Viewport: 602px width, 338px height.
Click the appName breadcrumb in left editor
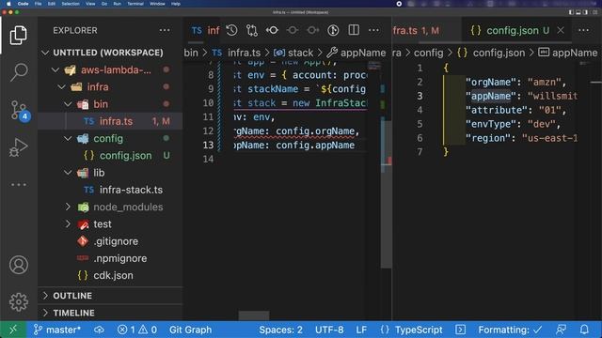[356, 53]
